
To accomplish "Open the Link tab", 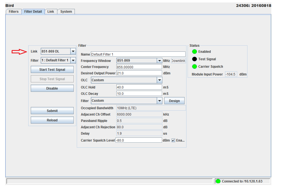I will 51,12.
